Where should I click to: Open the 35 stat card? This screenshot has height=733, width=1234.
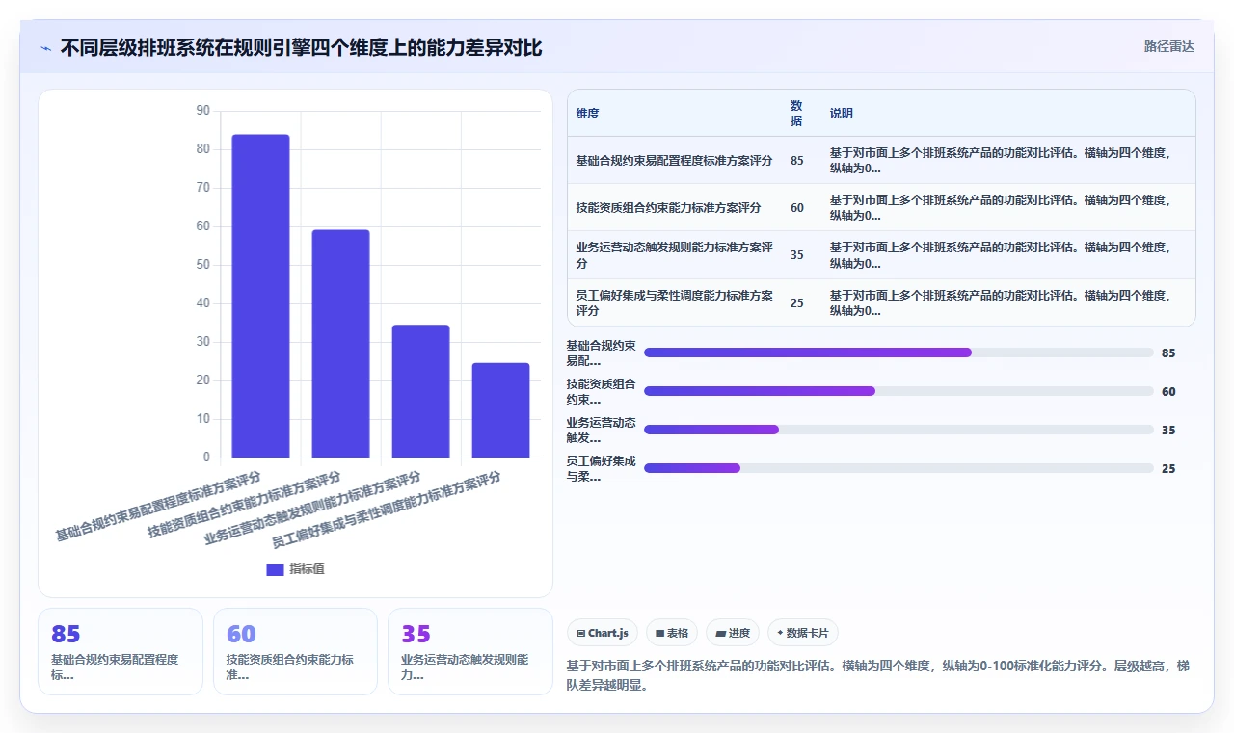(x=470, y=651)
